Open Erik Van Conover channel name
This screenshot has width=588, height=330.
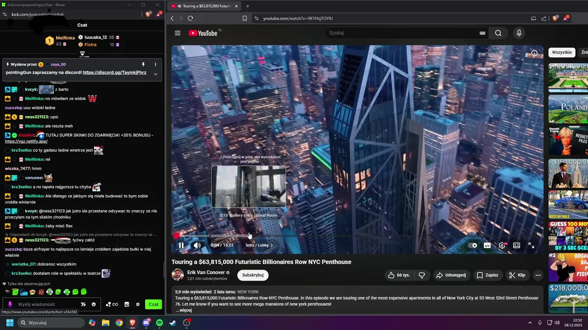pos(206,272)
